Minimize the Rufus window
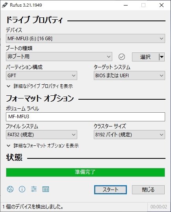Screen dimensions: 171x212 coord(126,5)
